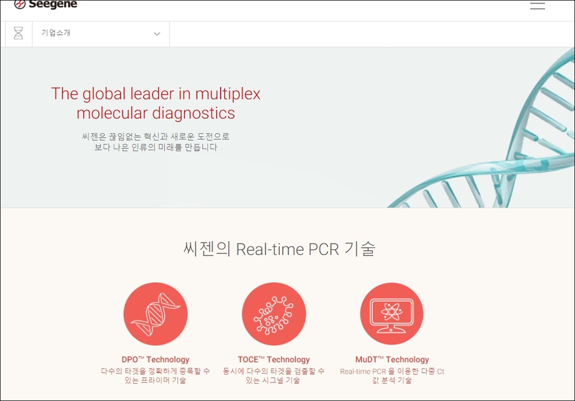Click the DPO DNA helix icon
The height and width of the screenshot is (401, 575).
tap(155, 314)
